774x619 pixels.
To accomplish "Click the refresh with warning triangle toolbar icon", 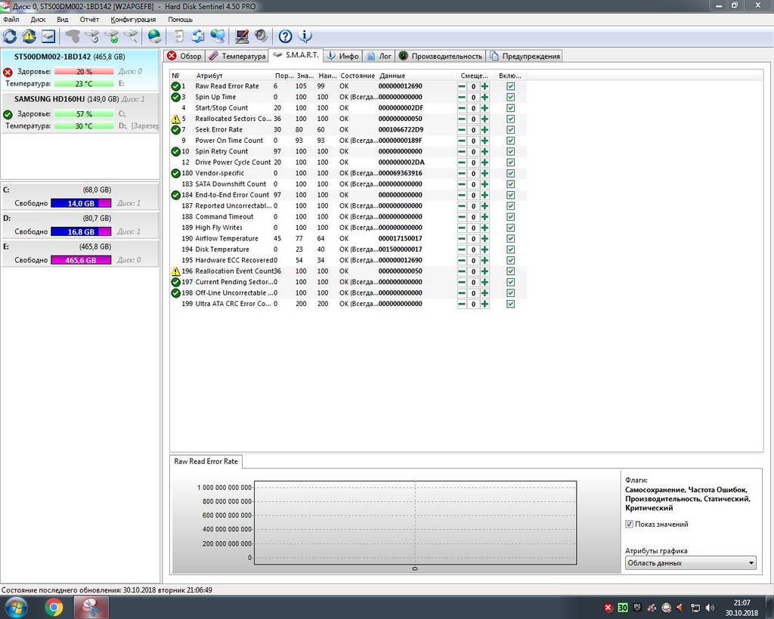I will pyautogui.click(x=29, y=36).
